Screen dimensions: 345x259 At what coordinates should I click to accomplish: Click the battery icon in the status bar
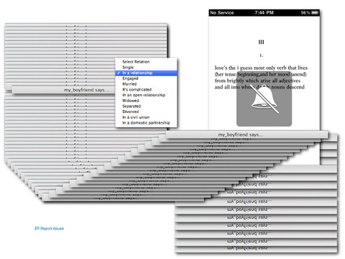tap(315, 12)
